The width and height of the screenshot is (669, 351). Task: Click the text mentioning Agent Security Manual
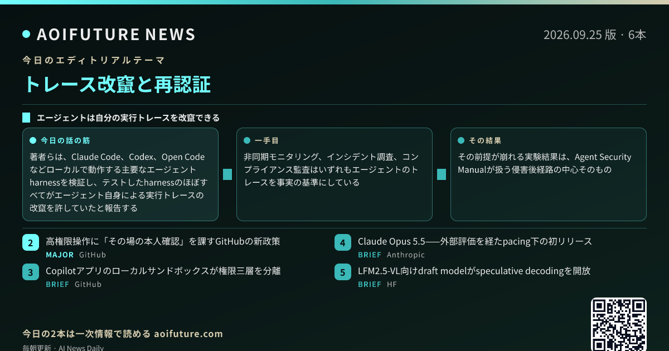click(545, 163)
